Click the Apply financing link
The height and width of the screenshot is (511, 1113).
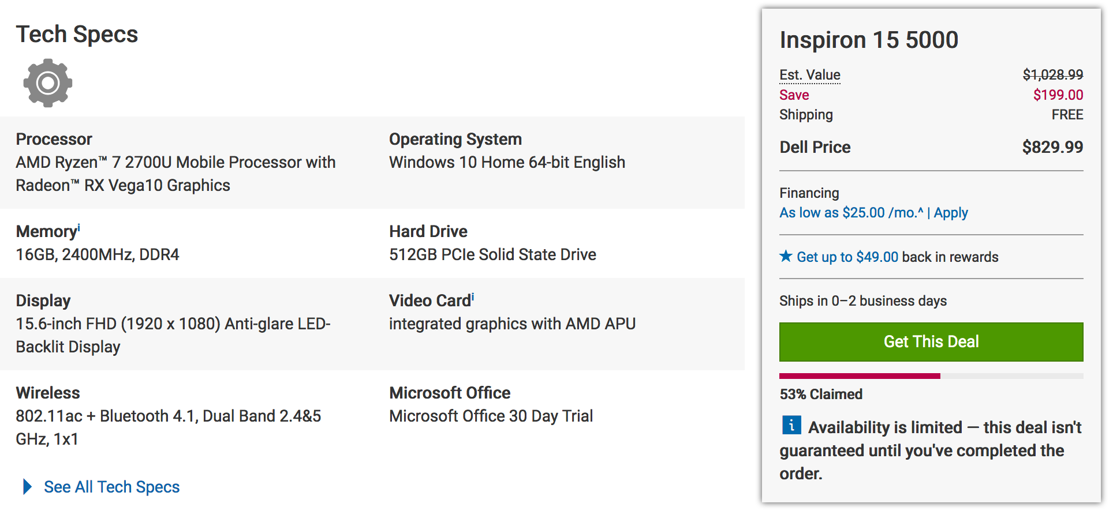(951, 213)
